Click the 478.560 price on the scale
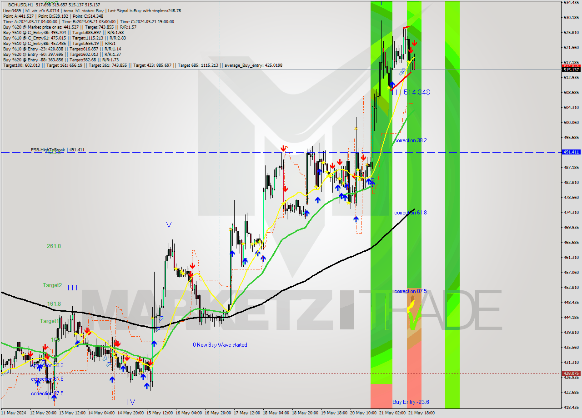 pyautogui.click(x=571, y=197)
